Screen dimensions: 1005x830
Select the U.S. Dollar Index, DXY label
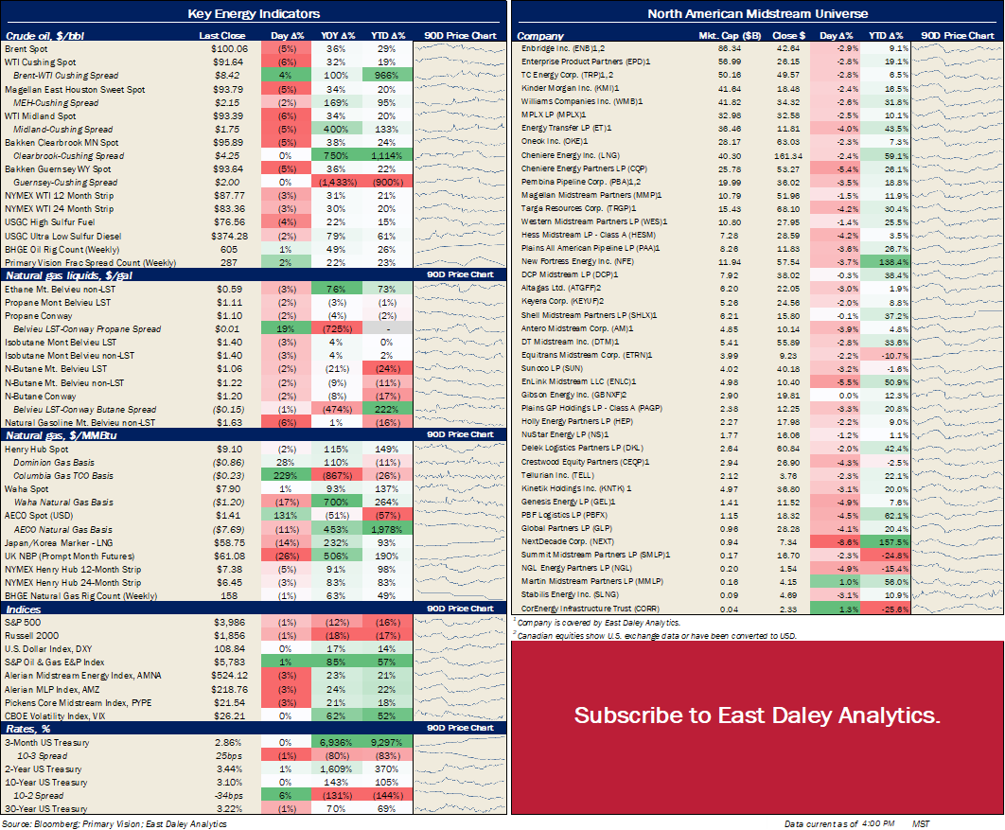tap(48, 649)
